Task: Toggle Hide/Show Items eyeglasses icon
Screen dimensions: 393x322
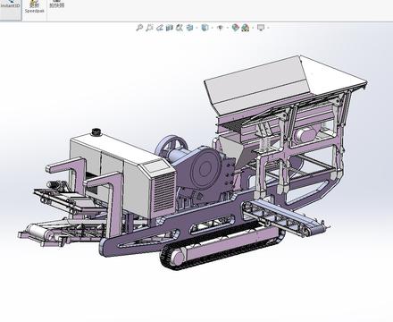Action: tap(220, 28)
